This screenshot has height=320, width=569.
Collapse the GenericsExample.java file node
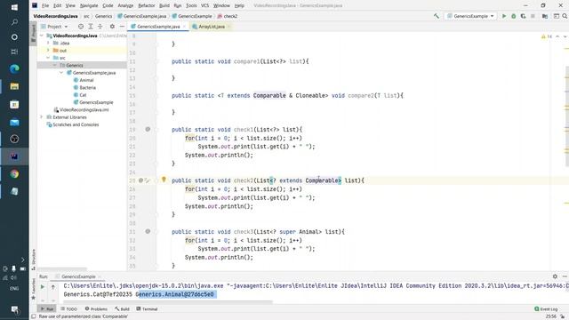pyautogui.click(x=61, y=73)
